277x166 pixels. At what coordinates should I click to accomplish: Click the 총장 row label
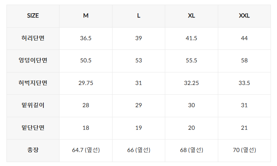(33, 150)
